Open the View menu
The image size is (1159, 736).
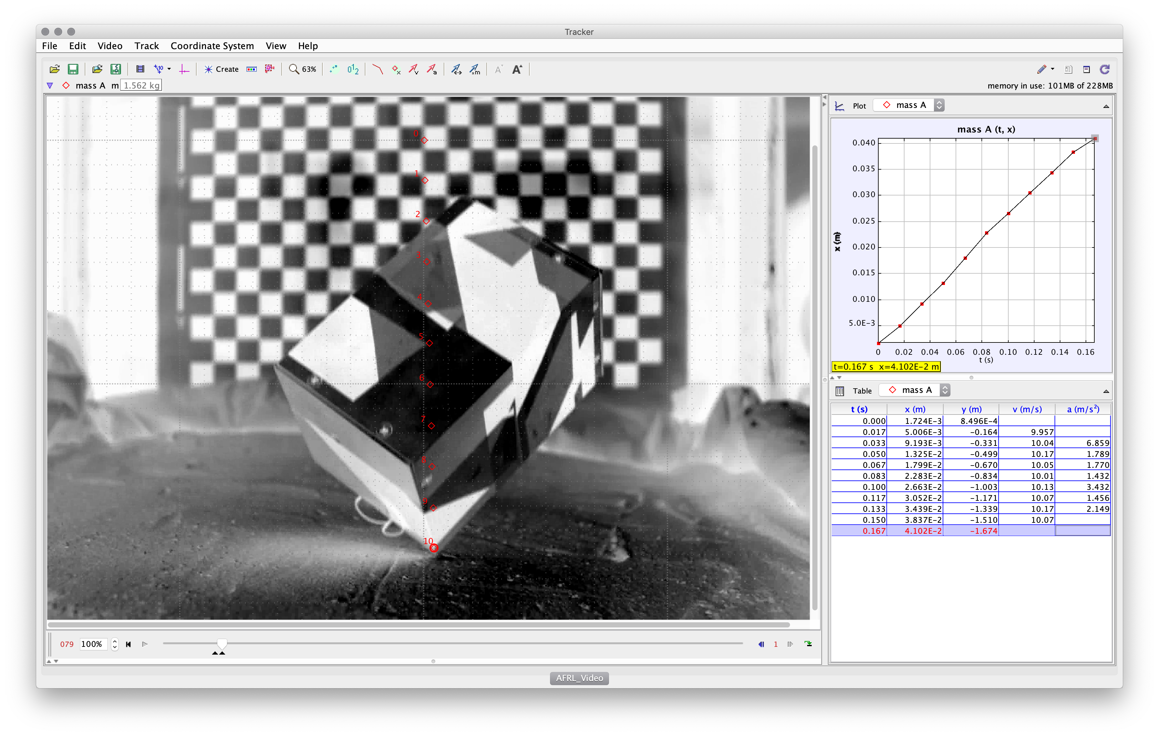pos(276,46)
